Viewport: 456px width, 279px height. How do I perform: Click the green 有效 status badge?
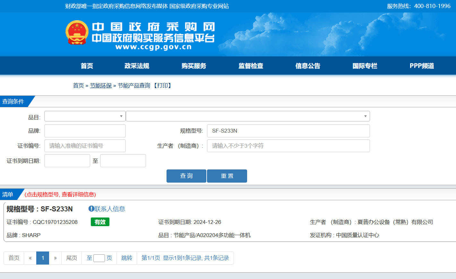pos(100,222)
